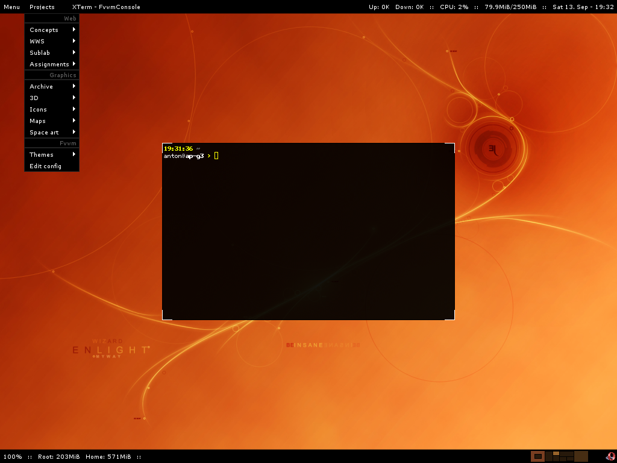The image size is (617, 463).
Task: Expand the Icons submenu item
Action: click(52, 109)
